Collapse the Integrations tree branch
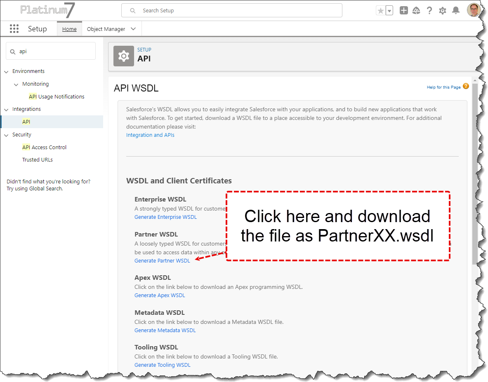The width and height of the screenshot is (488, 382). coord(6,109)
